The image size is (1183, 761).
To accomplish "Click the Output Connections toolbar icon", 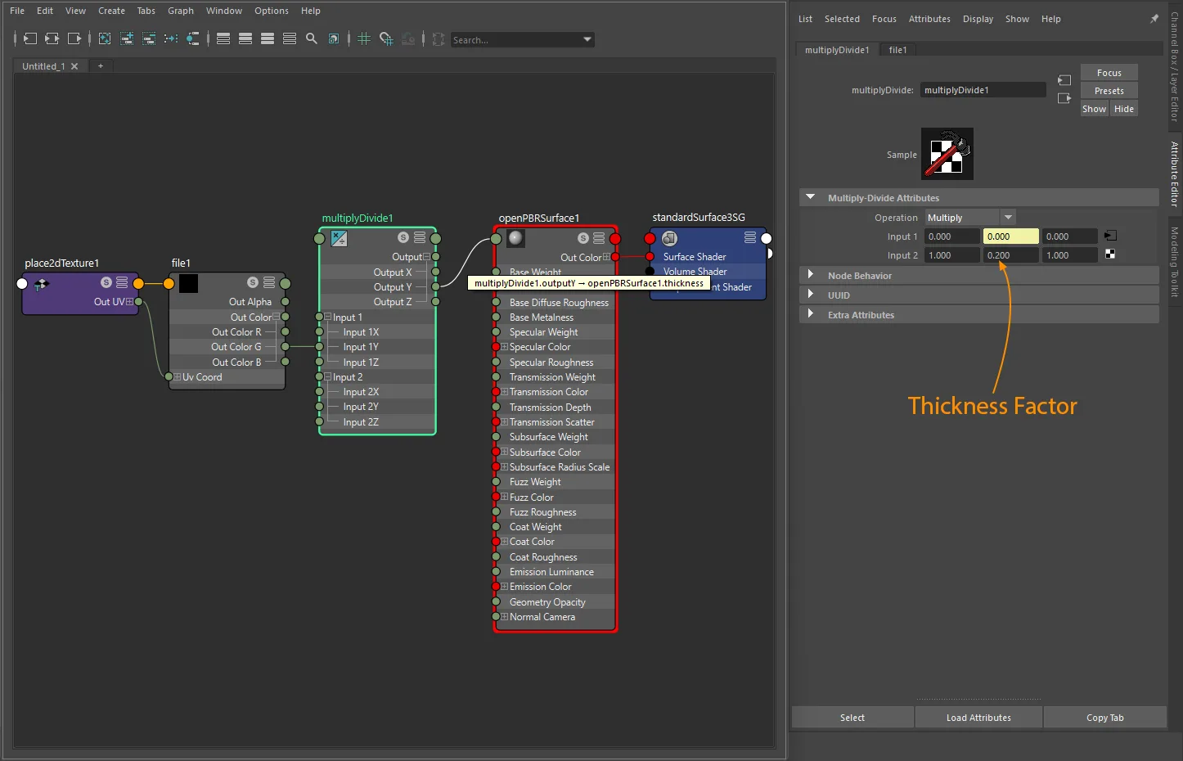I will click(x=74, y=38).
